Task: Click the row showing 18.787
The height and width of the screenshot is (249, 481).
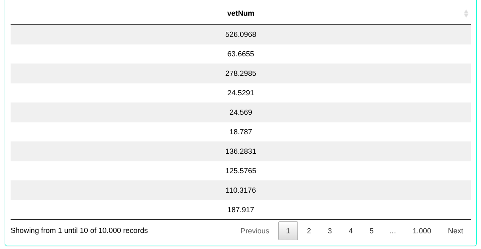Action: coord(241,132)
